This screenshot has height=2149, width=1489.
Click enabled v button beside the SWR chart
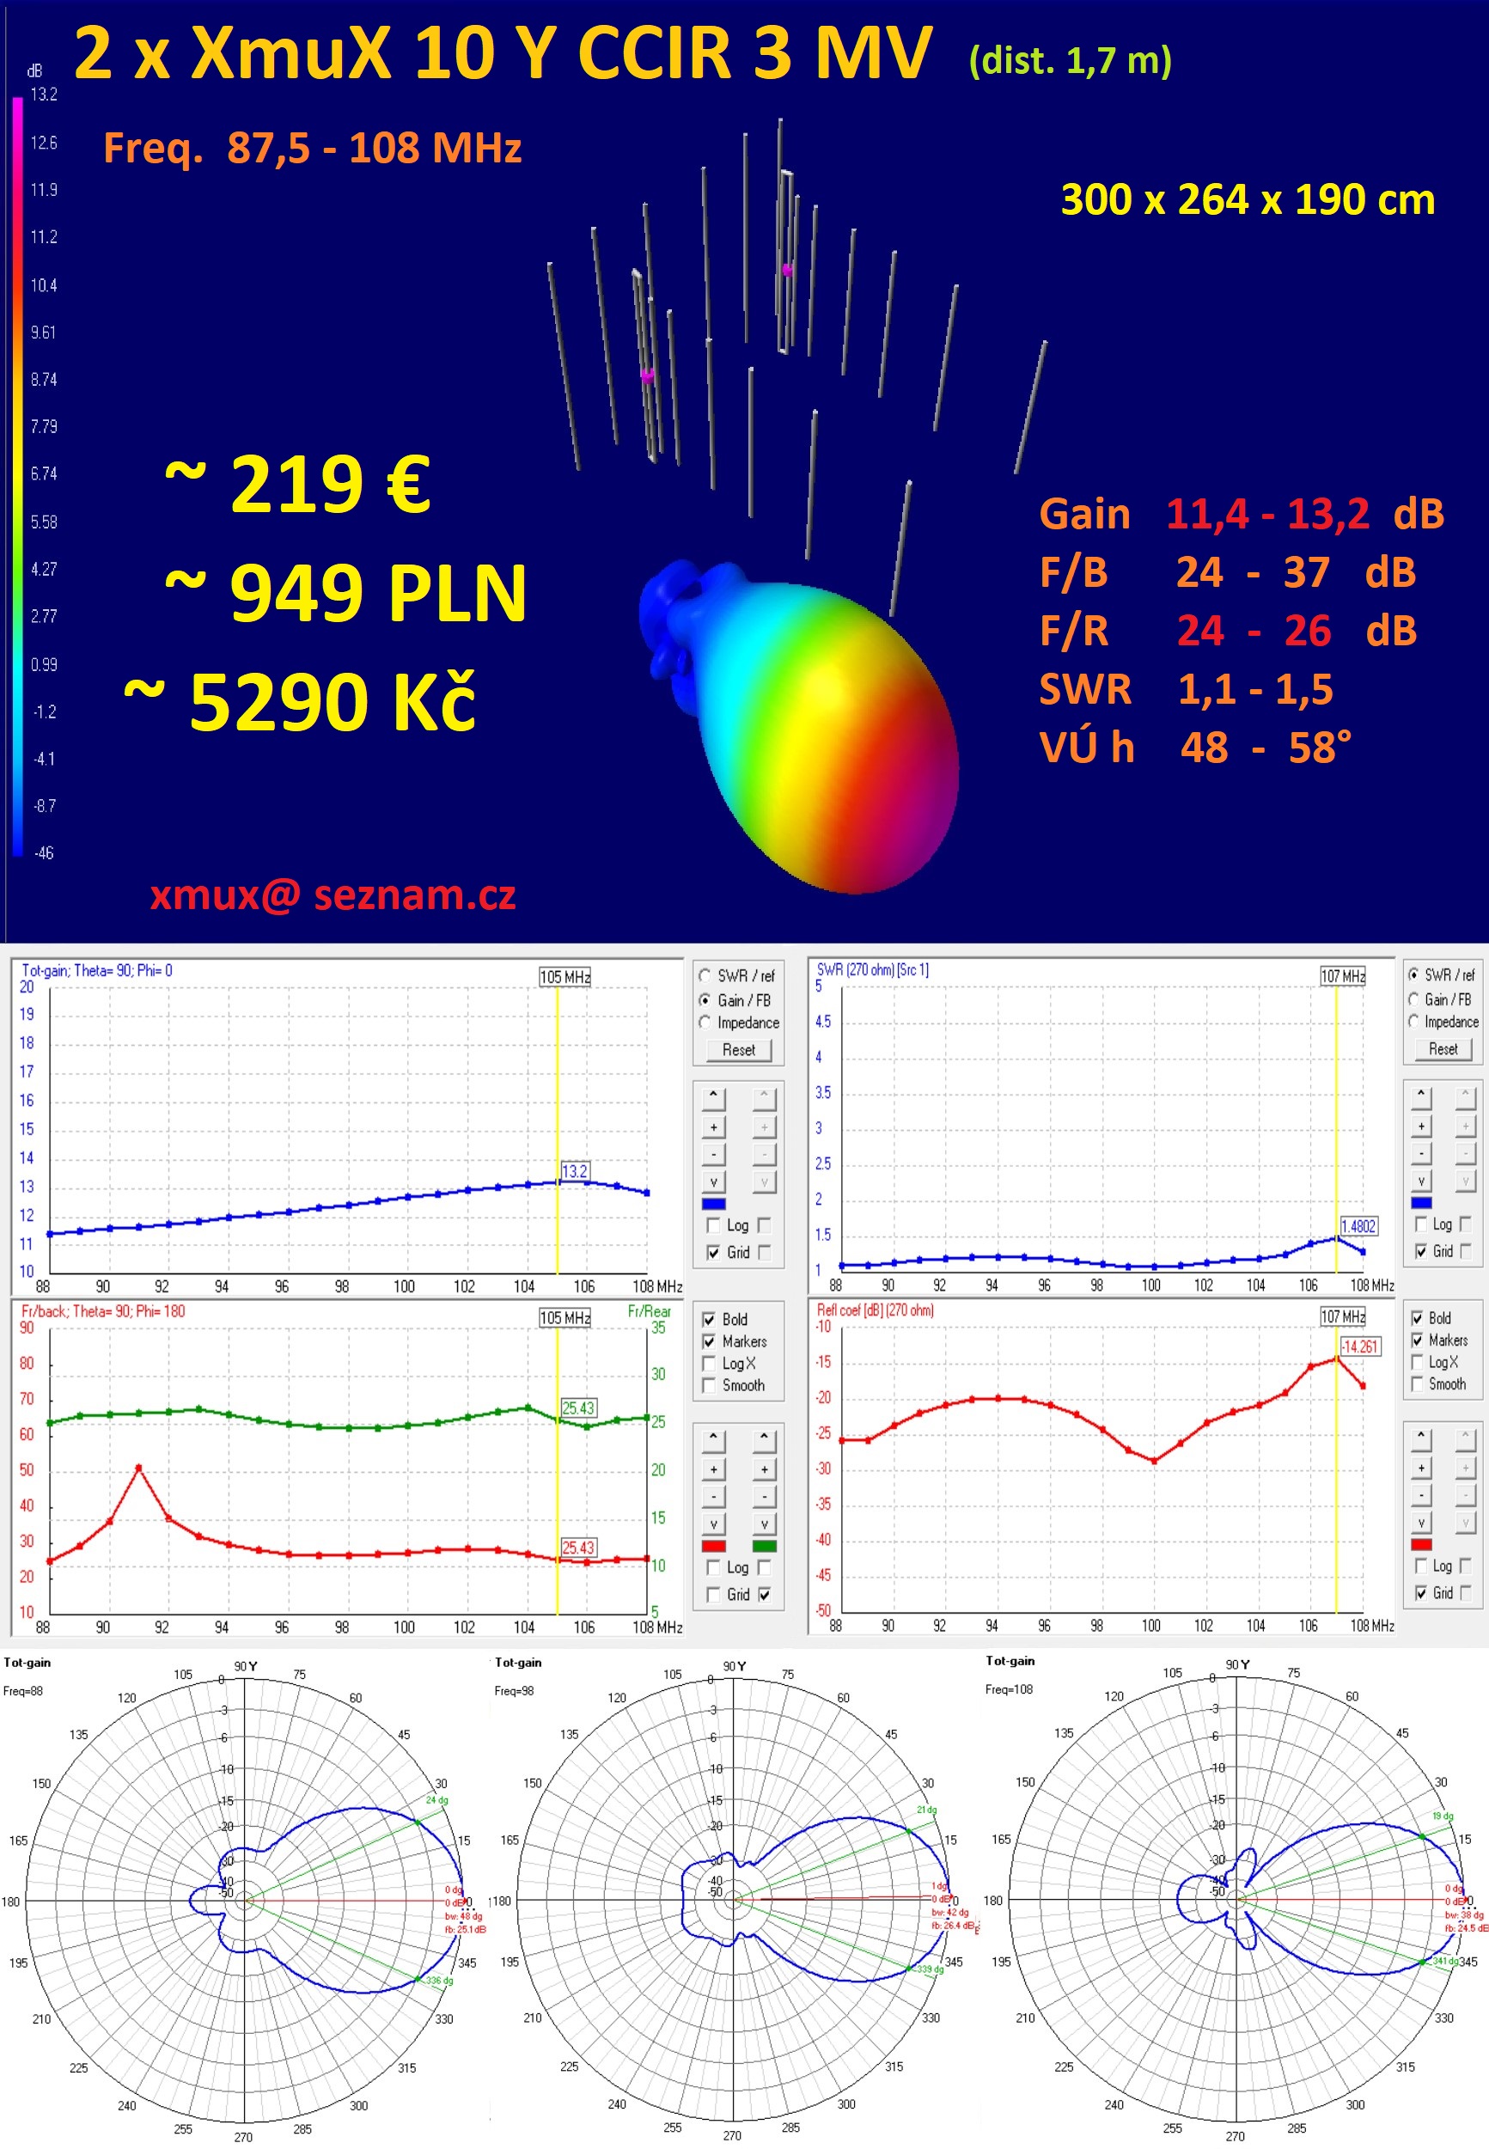pos(1421,1181)
